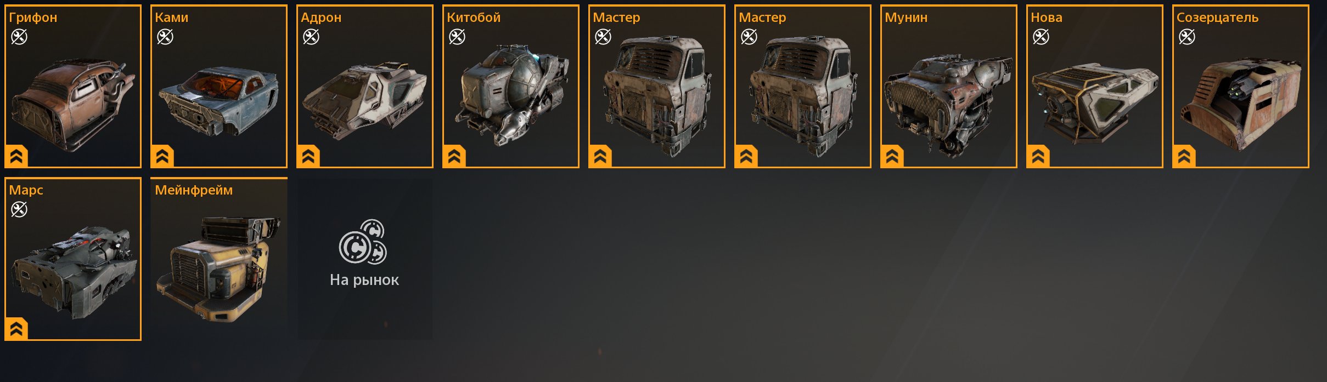Open the На рынок market button
This screenshot has height=382, width=1327.
[x=364, y=259]
